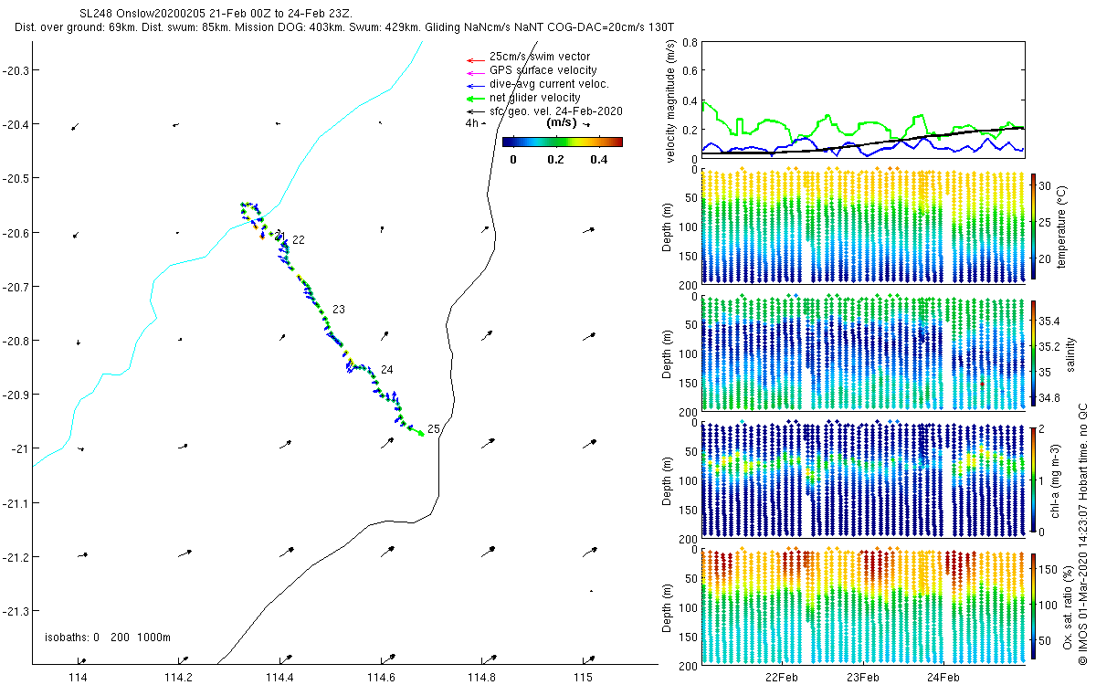Click the magenta GPS surface velocity arrow
This screenshot has width=1096, height=685.
coord(472,73)
